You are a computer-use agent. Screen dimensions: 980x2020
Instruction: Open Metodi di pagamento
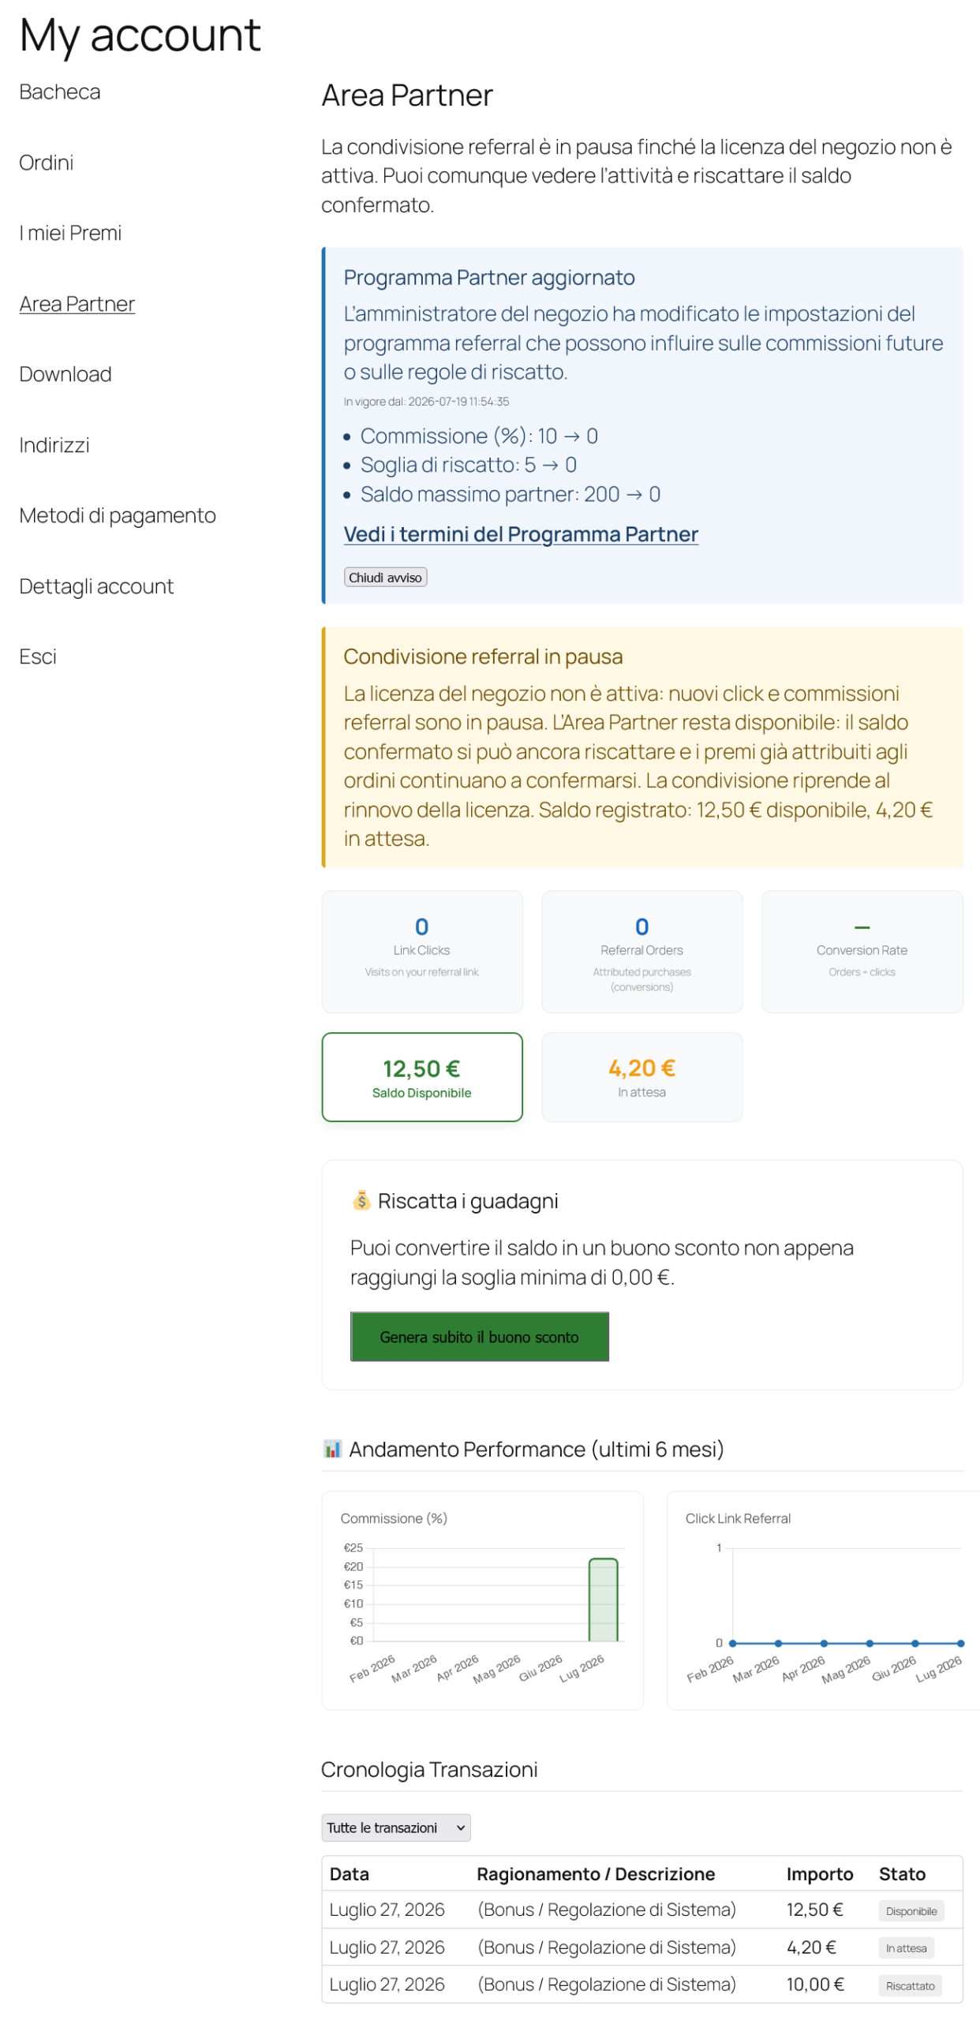(x=117, y=515)
